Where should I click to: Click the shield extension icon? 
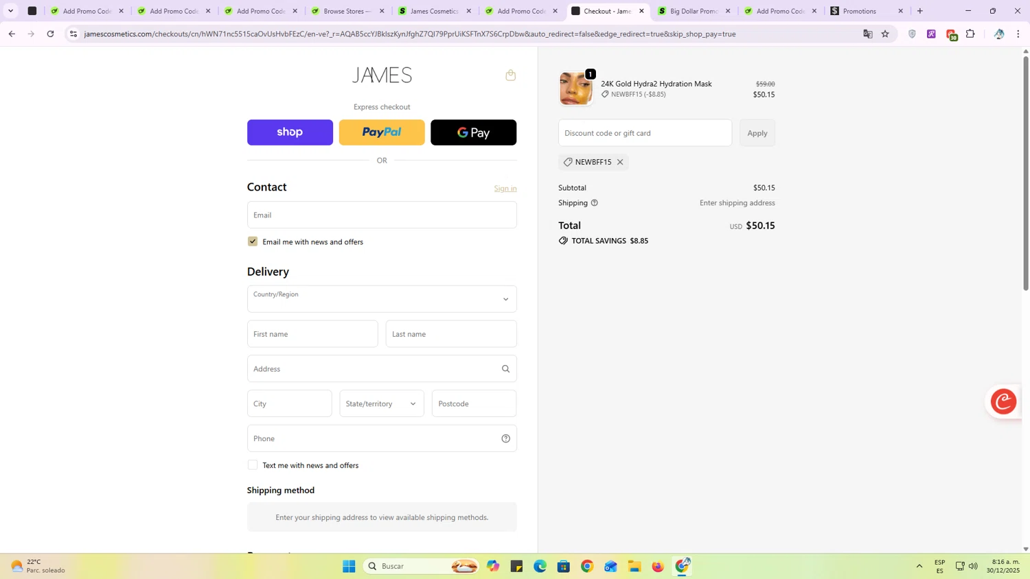(912, 34)
